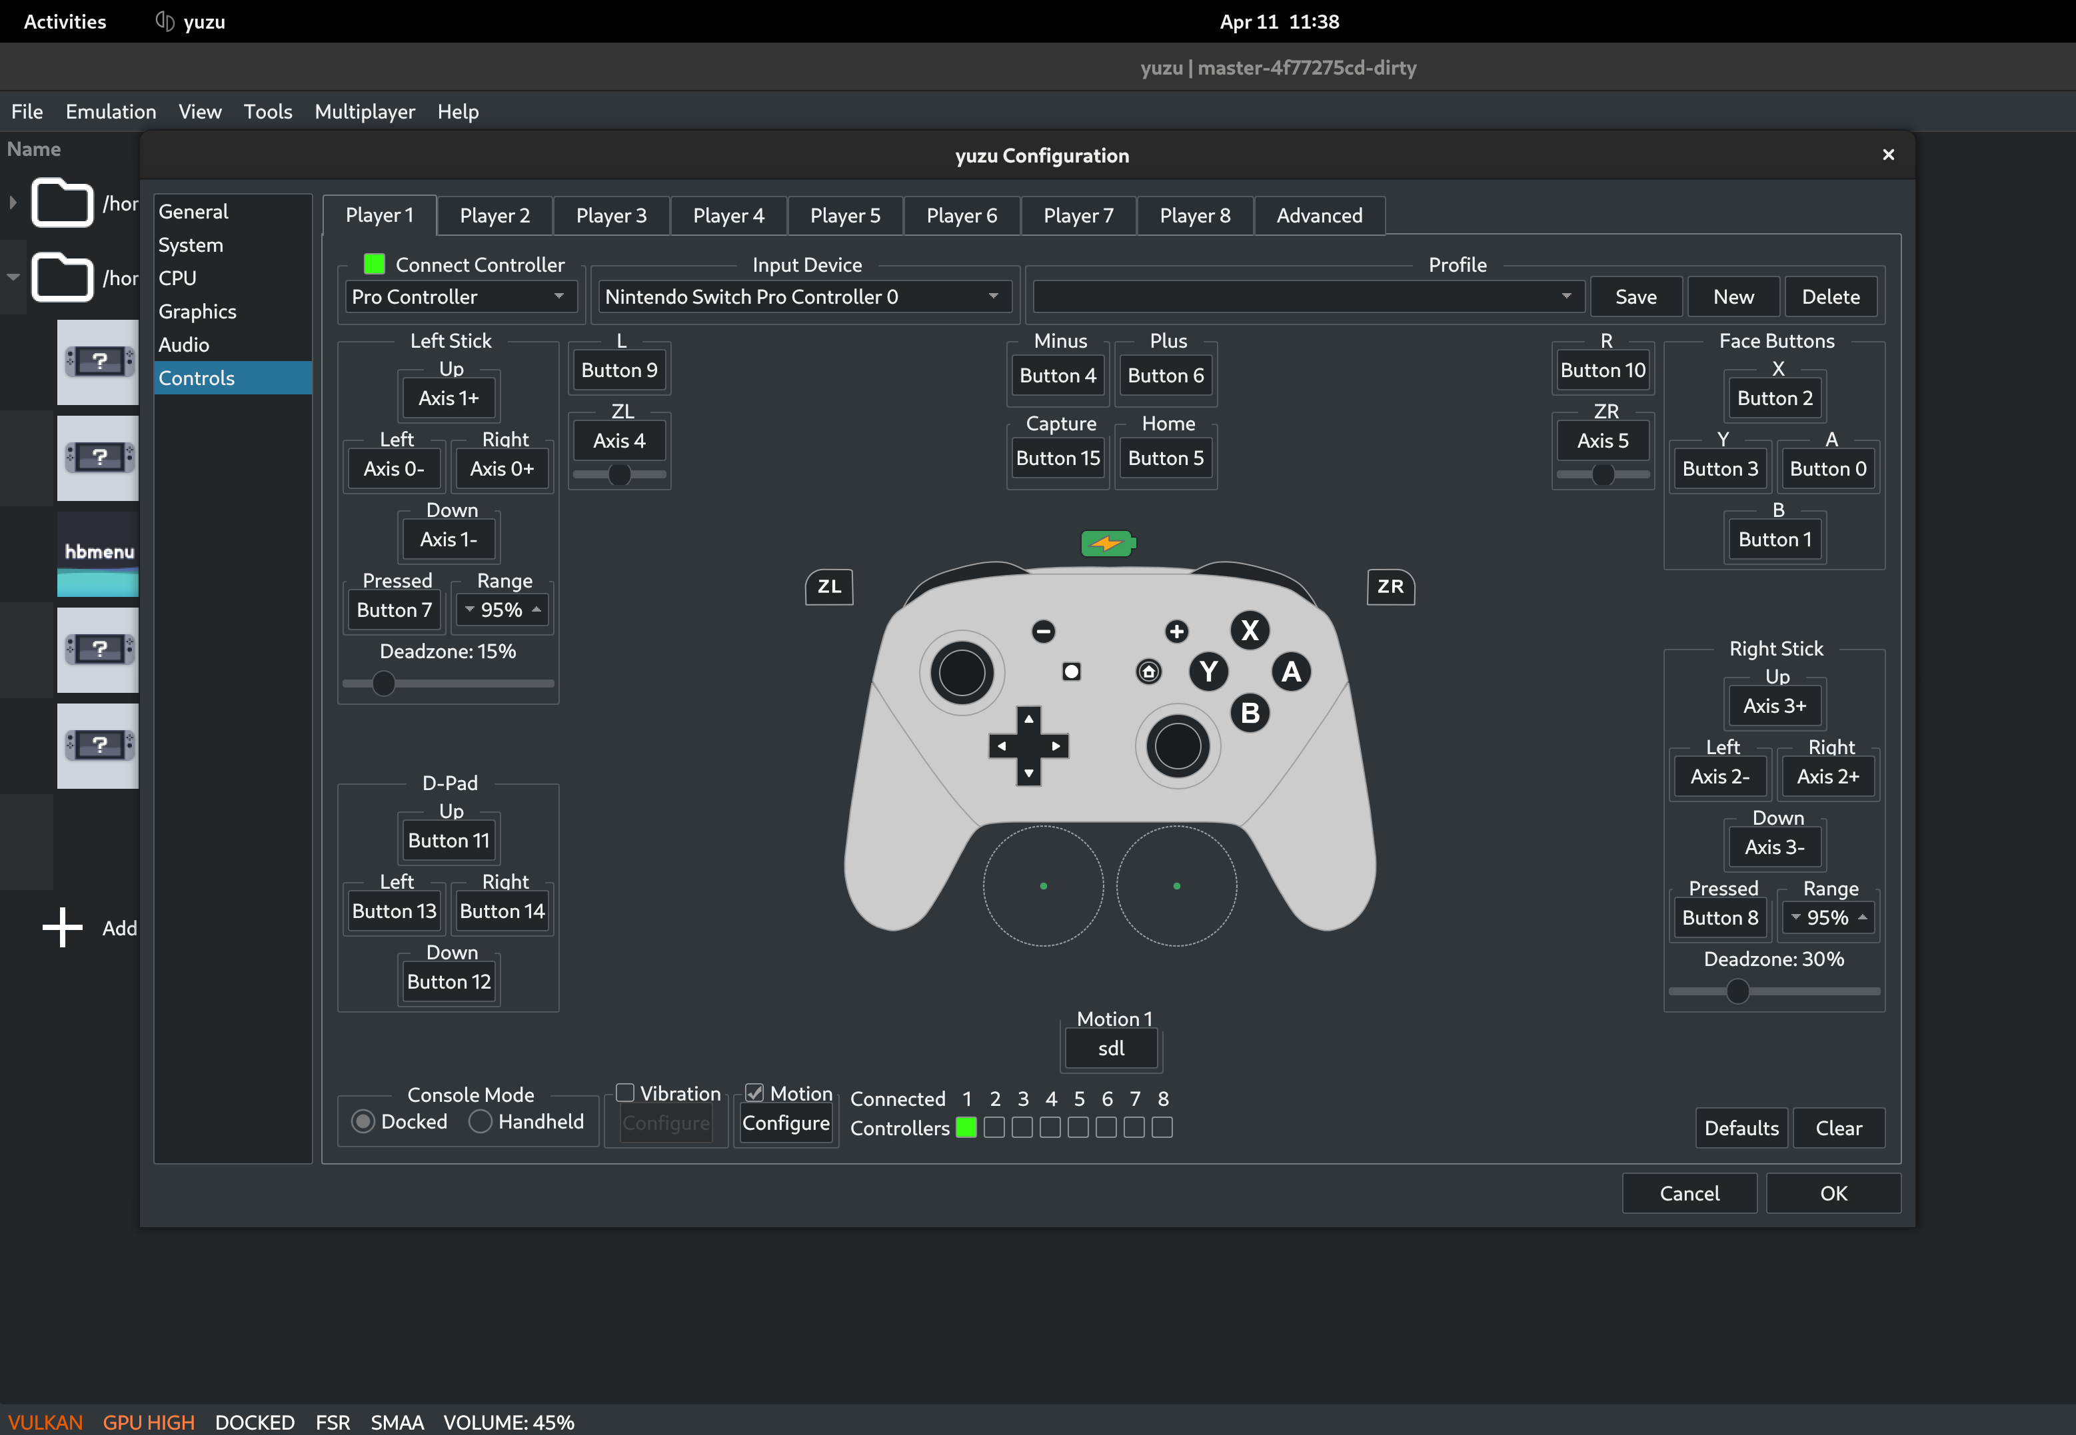Screen dimensions: 2076x1435
Task: Create a New profile
Action: [1733, 296]
